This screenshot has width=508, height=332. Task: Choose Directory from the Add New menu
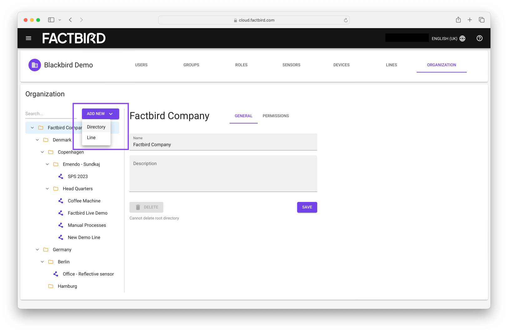click(96, 127)
